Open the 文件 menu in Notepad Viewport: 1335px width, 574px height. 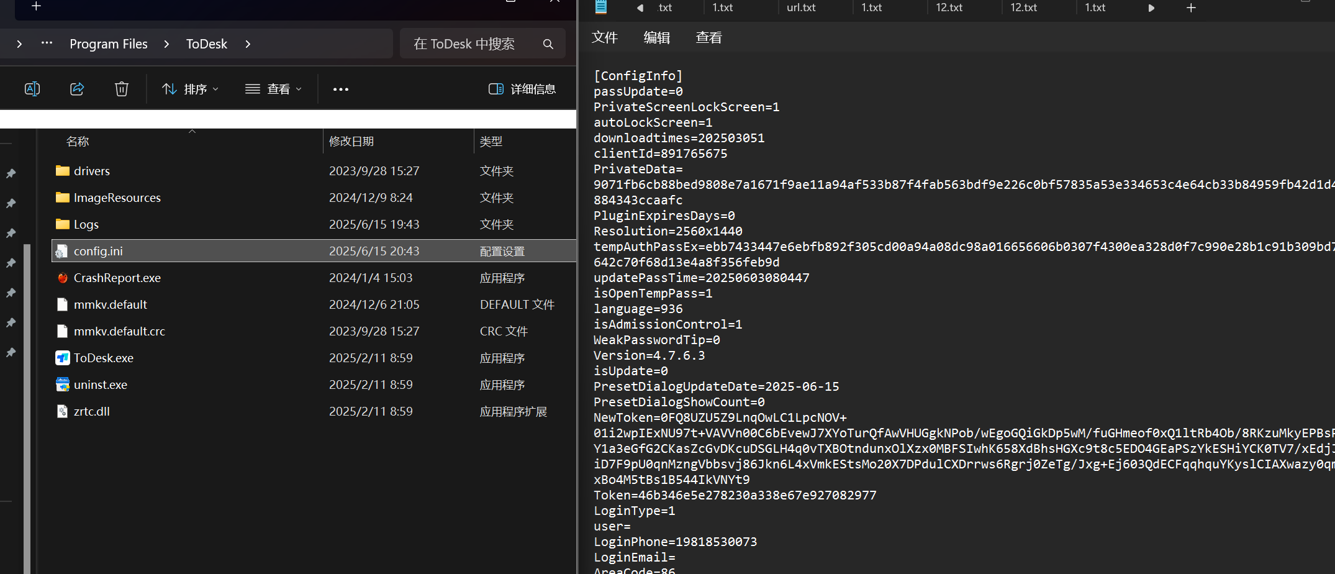click(x=604, y=37)
